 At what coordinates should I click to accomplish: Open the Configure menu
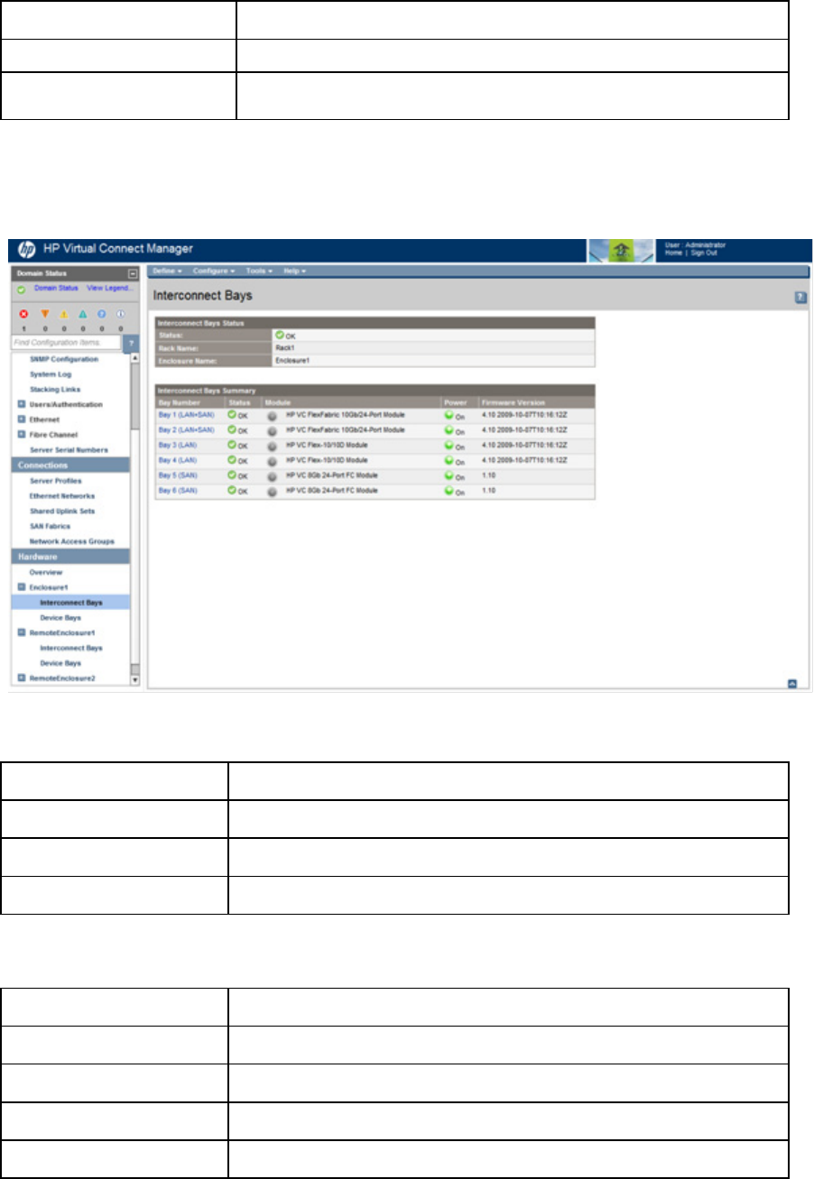point(214,271)
